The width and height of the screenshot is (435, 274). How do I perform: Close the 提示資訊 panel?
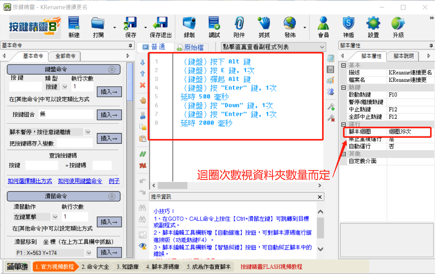(320, 197)
